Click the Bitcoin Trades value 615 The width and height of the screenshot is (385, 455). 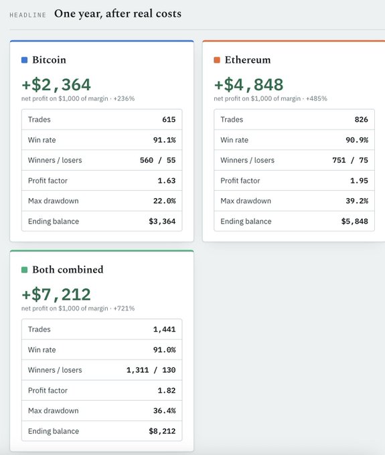[x=169, y=120]
